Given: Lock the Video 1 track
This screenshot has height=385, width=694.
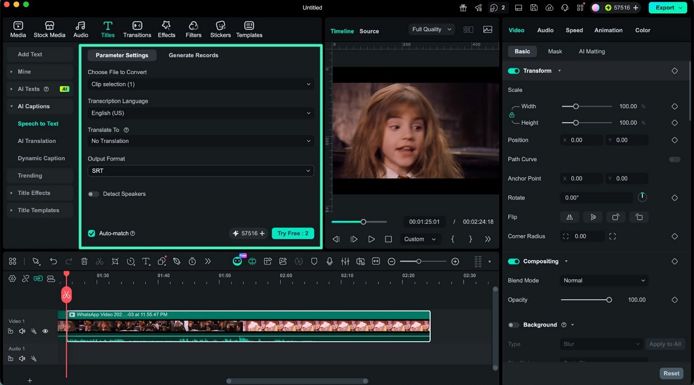Looking at the screenshot, I should tap(11, 331).
